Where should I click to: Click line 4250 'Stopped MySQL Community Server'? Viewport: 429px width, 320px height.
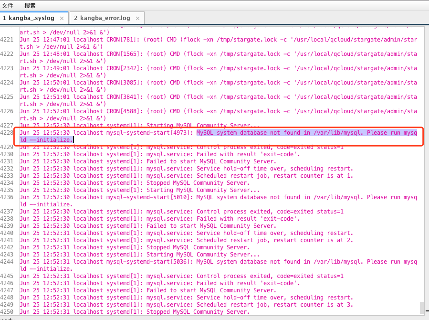[x=198, y=312]
